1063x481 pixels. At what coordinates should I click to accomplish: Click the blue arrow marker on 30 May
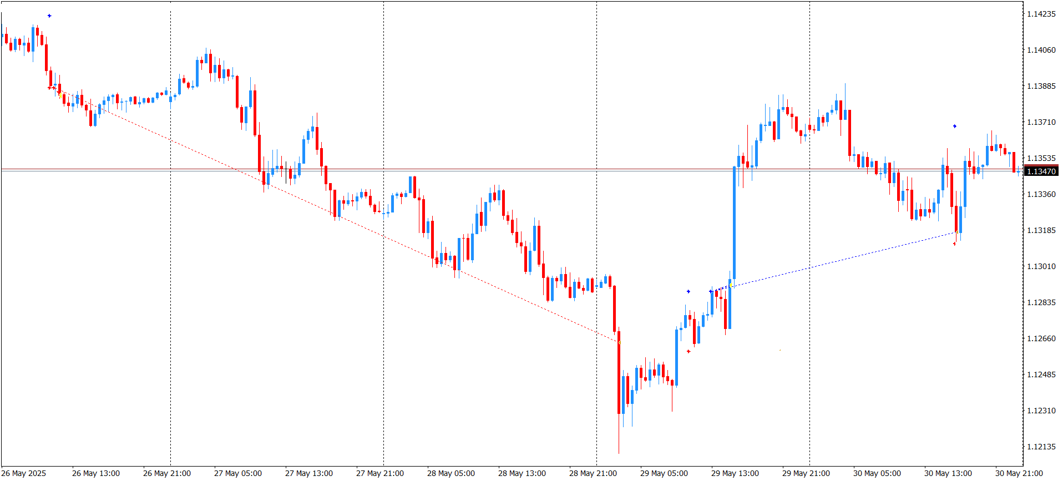[x=954, y=126]
